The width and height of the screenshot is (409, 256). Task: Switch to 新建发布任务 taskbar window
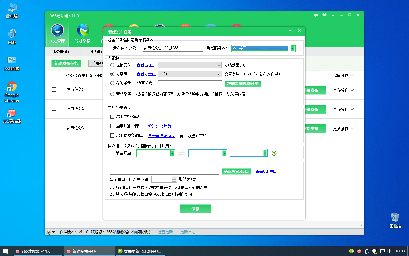[89, 251]
